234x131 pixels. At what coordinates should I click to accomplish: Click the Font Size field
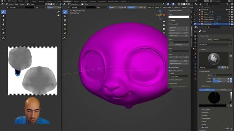pyautogui.click(x=179, y=28)
